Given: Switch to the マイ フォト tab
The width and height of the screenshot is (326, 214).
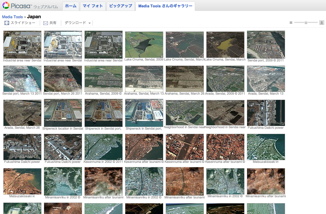Looking at the screenshot, I should pos(93,6).
